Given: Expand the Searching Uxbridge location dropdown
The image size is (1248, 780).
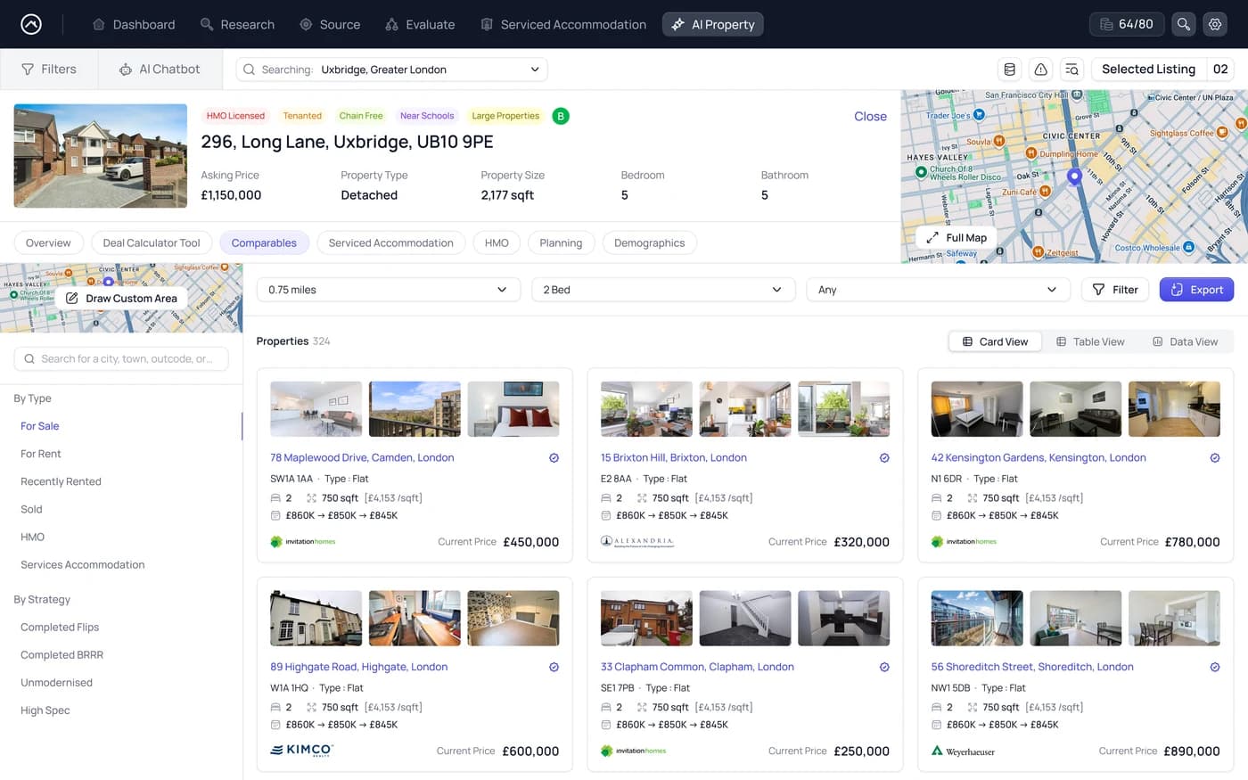Looking at the screenshot, I should (x=391, y=70).
